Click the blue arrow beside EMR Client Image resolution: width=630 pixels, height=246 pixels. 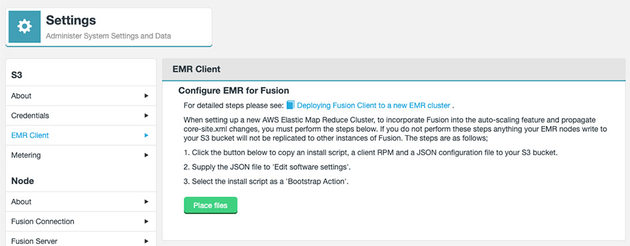pos(147,135)
